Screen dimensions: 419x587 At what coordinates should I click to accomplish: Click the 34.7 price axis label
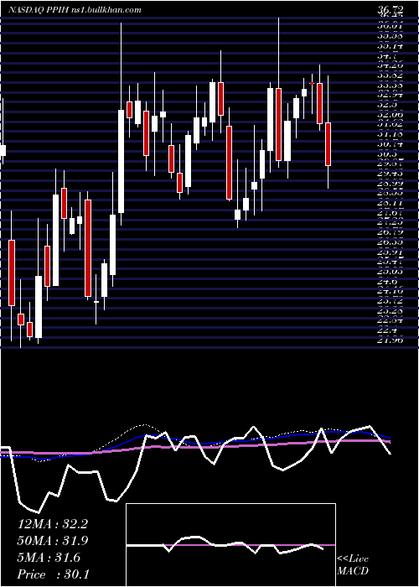coord(387,56)
